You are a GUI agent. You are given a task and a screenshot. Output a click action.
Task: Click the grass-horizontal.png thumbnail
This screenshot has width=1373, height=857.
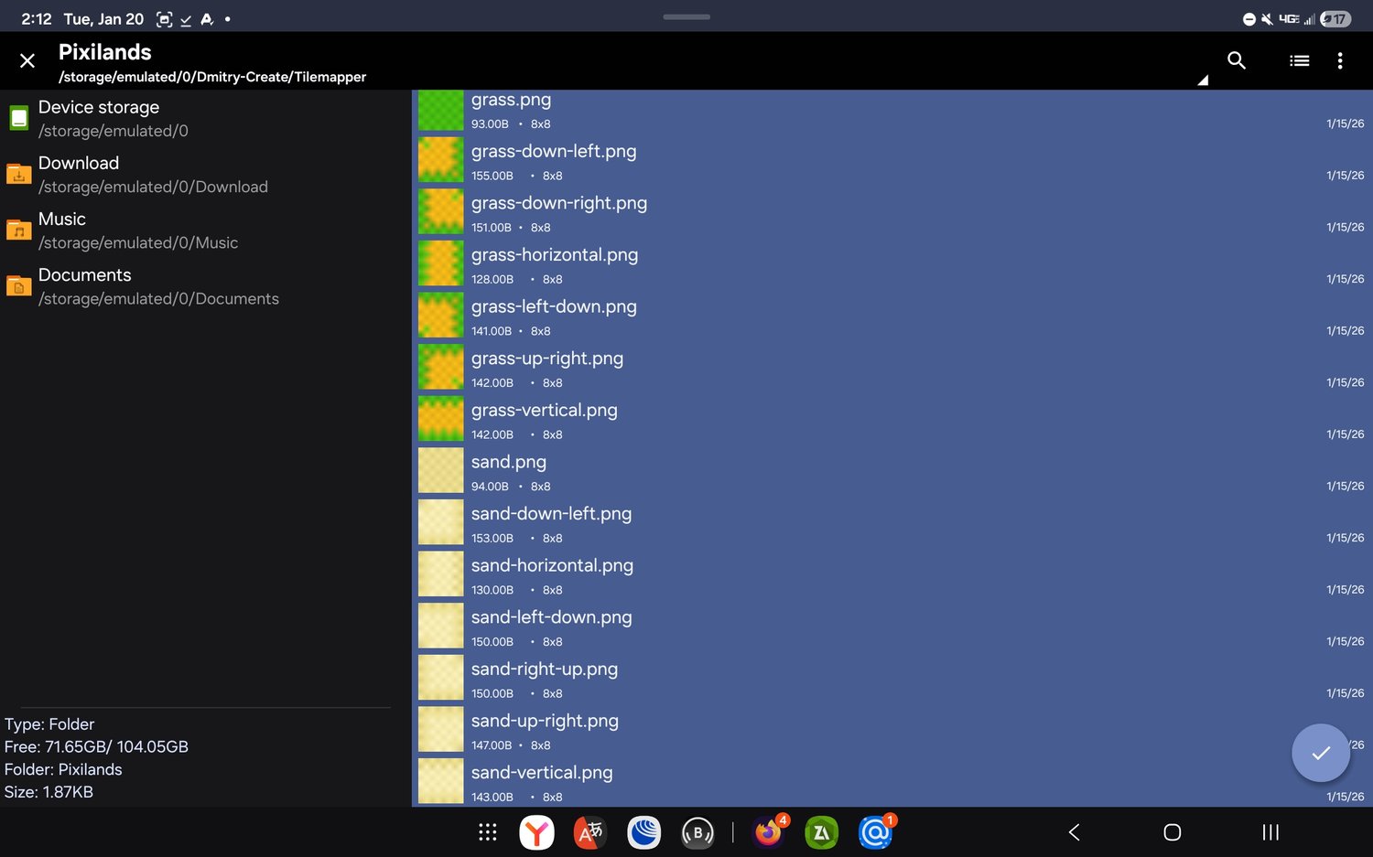coord(441,263)
